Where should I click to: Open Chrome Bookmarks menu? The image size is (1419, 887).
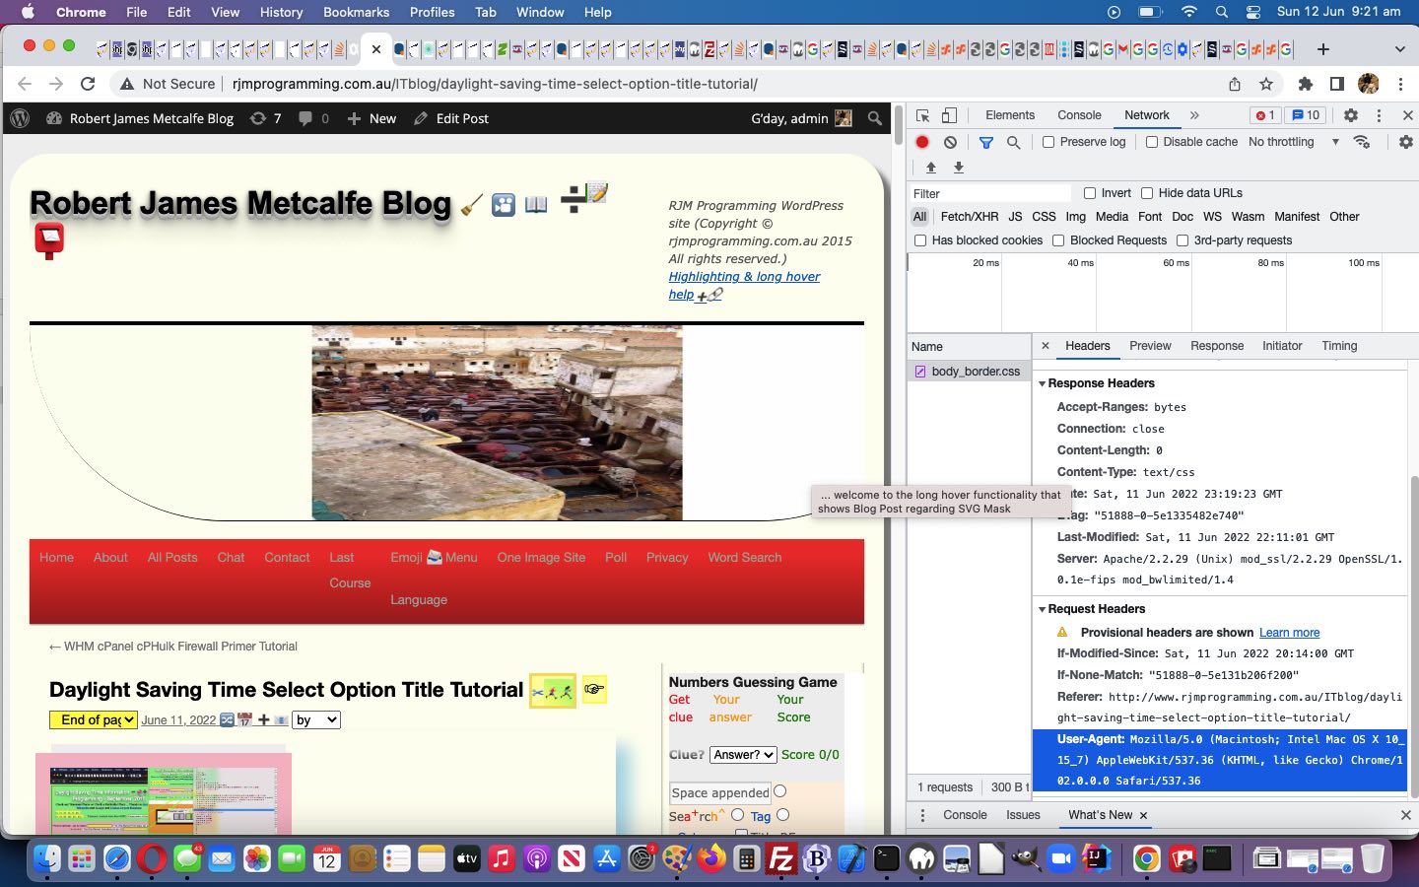[x=356, y=12]
